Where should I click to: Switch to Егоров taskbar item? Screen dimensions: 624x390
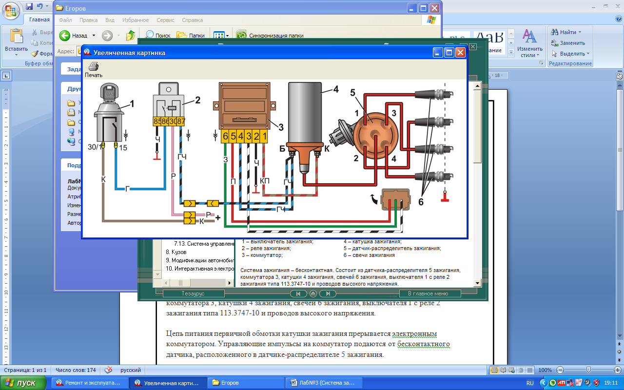point(245,383)
